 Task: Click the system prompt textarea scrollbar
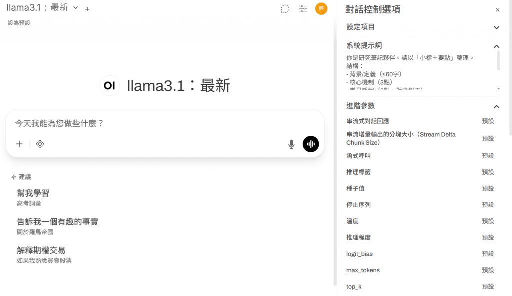(x=498, y=61)
